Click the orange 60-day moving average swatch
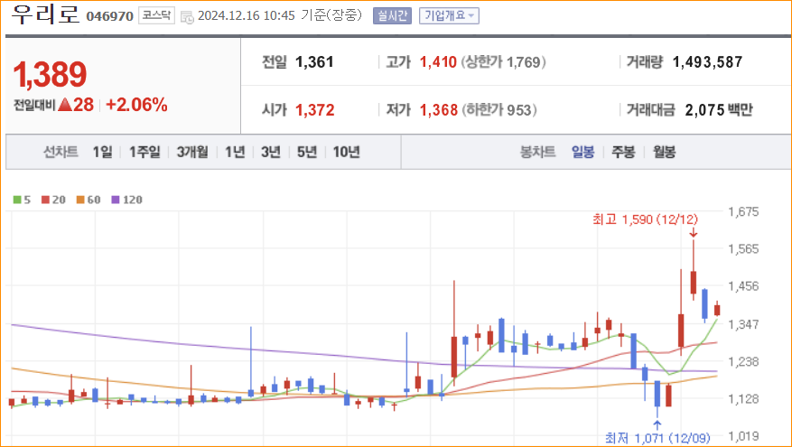 [x=80, y=200]
